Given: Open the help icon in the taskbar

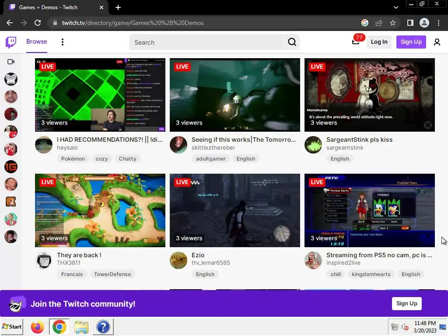Looking at the screenshot, I should tap(103, 327).
